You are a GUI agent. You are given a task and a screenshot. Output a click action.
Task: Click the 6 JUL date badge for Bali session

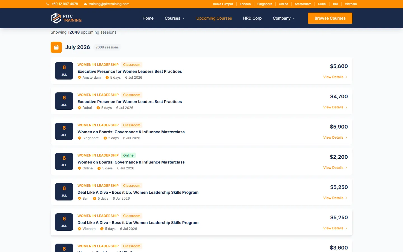(64, 192)
